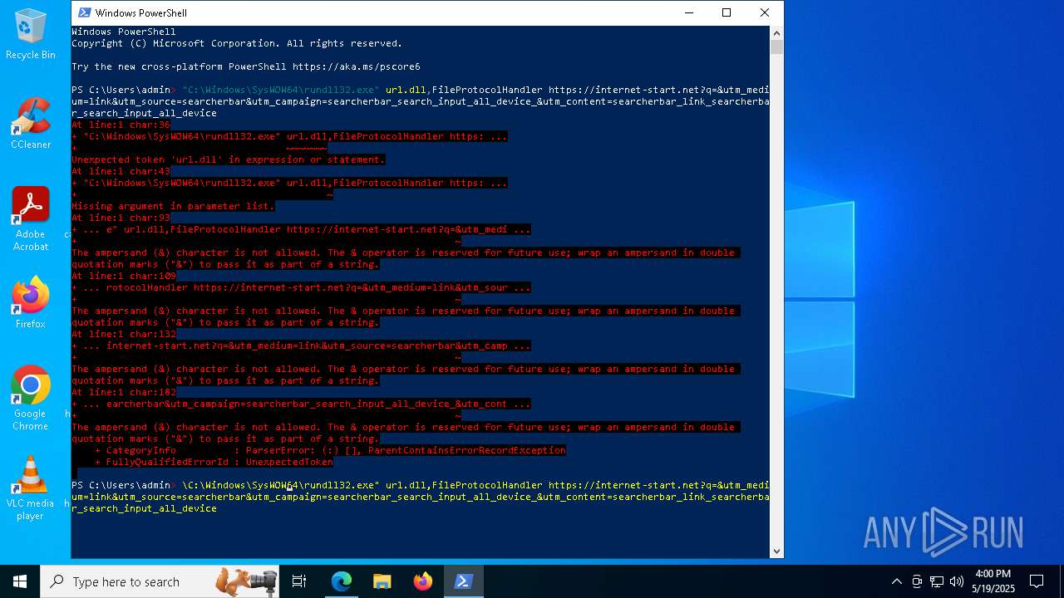Select the PowerShell taskbar button
Viewport: 1064px width, 598px height.
point(464,581)
